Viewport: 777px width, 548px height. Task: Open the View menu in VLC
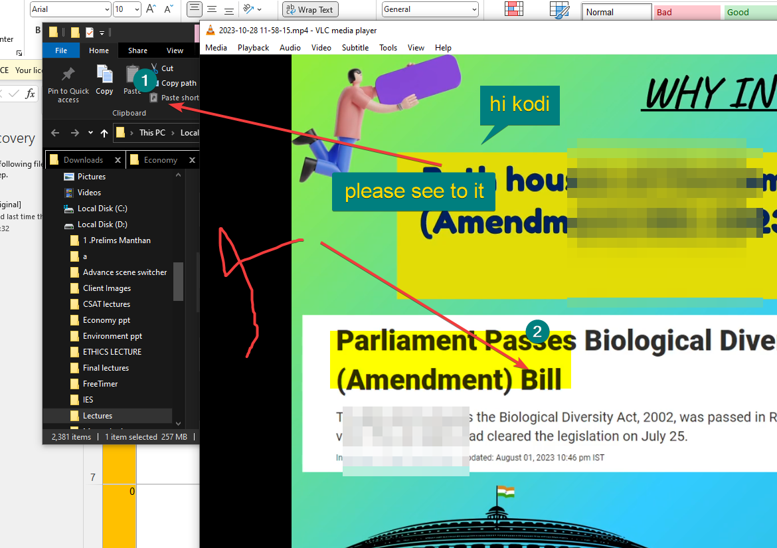[x=416, y=48]
